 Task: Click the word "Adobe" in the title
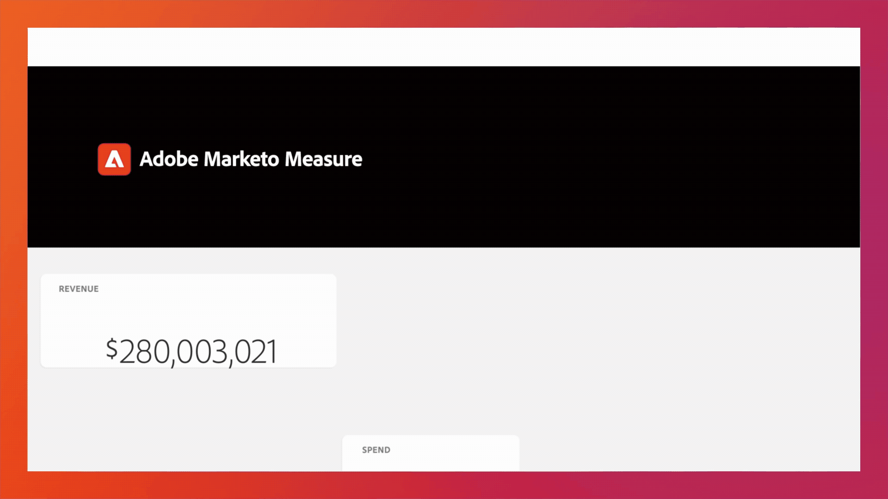169,159
